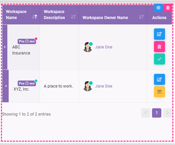This screenshot has width=175, height=145.
Task: Click the Actions column header
Action: pyautogui.click(x=159, y=18)
